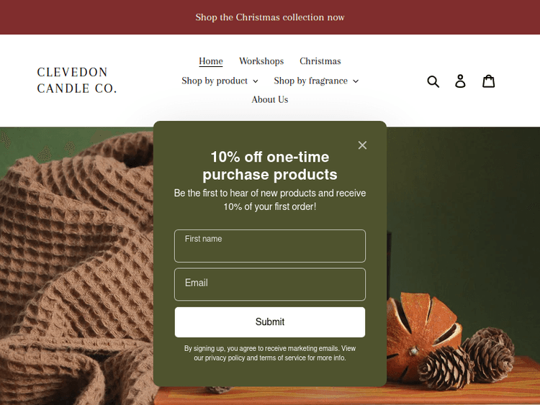This screenshot has height=405, width=540.
Task: Expand the Shop by product chevron
Action: pos(256,81)
